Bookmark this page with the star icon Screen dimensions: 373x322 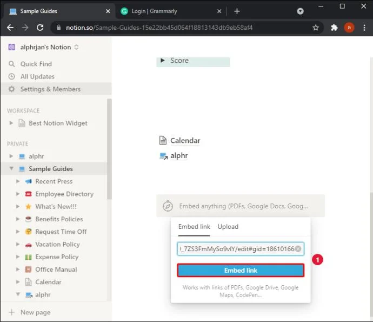click(316, 28)
